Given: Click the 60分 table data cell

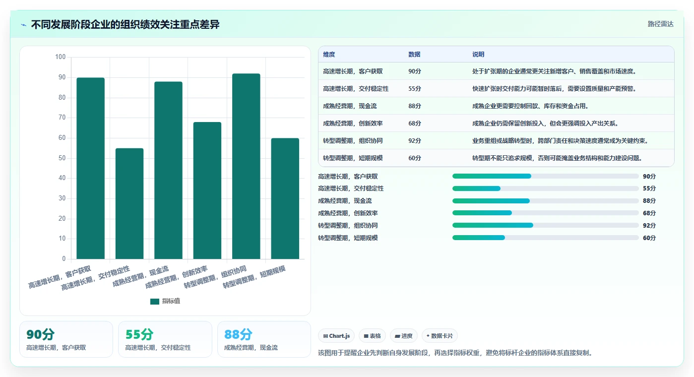Looking at the screenshot, I should coord(415,158).
